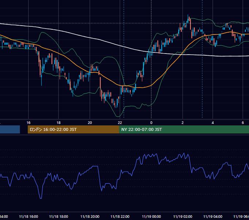Screen dimensions: 249x220
Task: Click the '11/18 22:00' date label
Action: coord(120,216)
